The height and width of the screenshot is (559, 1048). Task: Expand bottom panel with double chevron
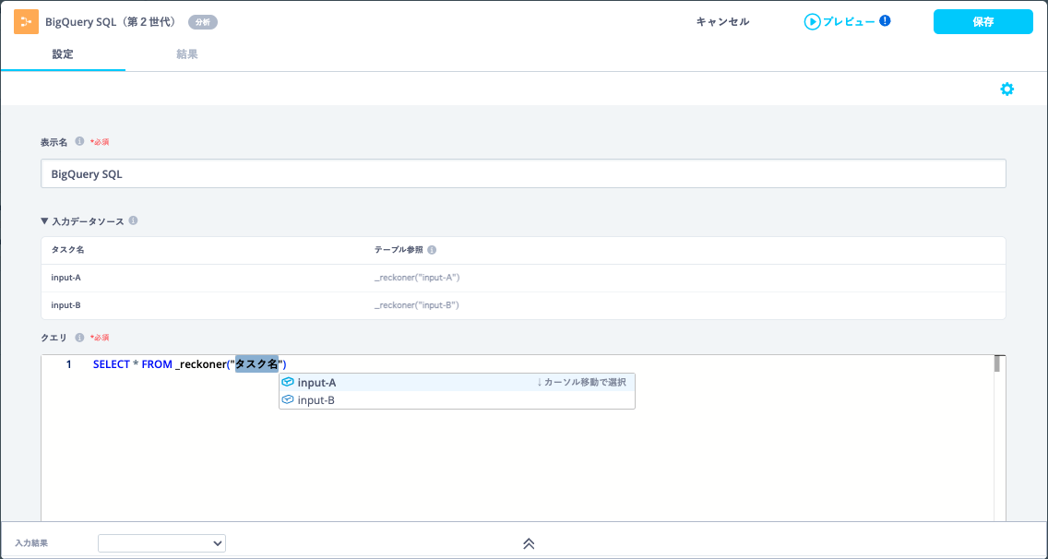[x=529, y=543]
